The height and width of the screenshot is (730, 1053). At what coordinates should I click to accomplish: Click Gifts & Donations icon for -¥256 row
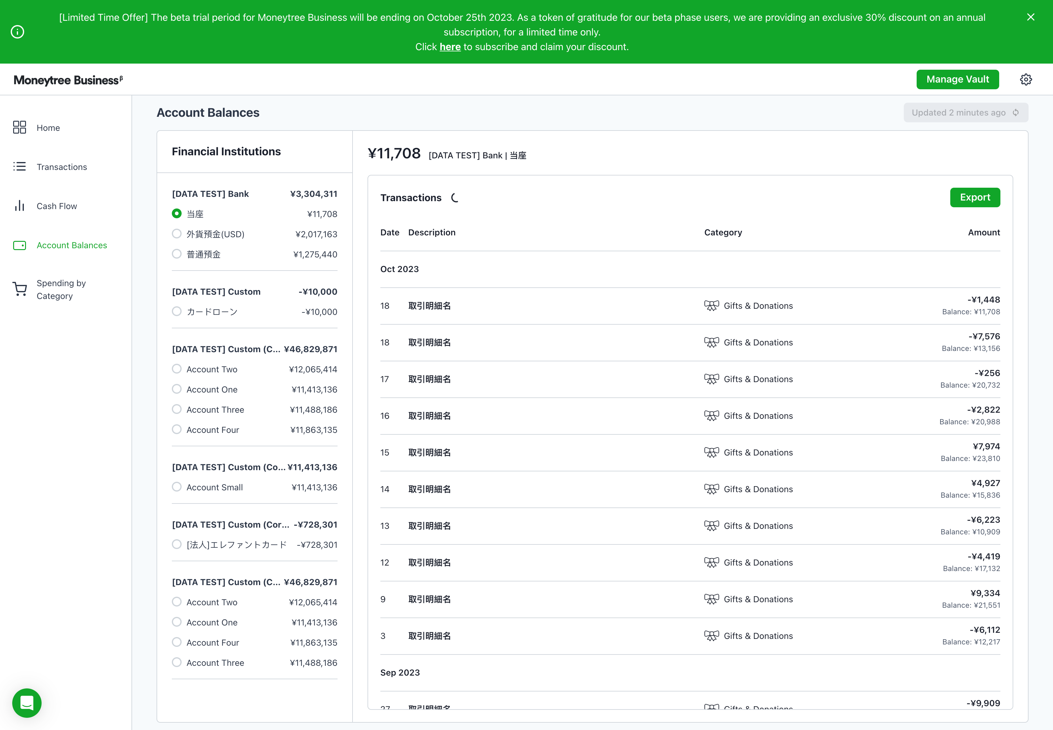click(x=711, y=379)
